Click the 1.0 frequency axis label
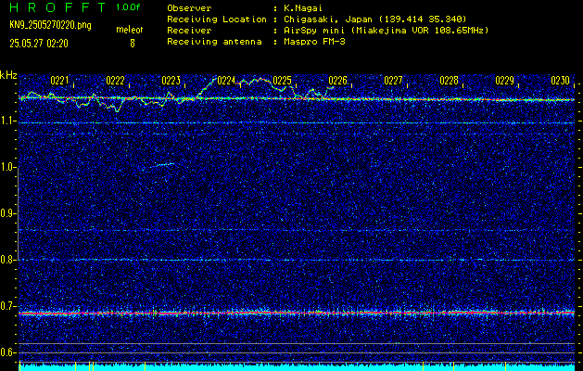 click(x=7, y=167)
